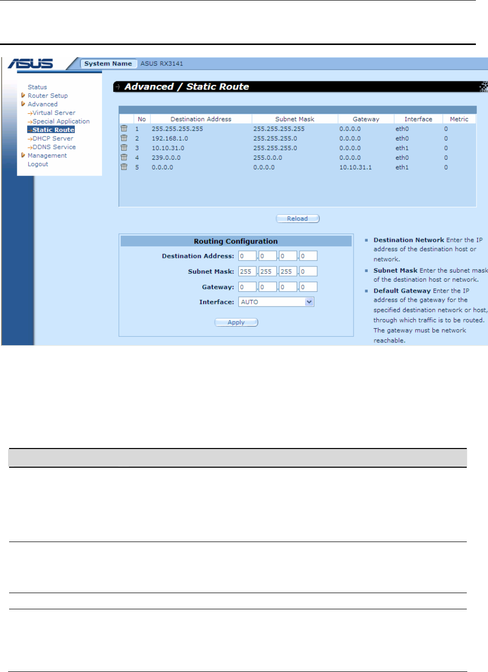The image size is (488, 672).
Task: Click third octet of Gateway field
Action: 288,287
